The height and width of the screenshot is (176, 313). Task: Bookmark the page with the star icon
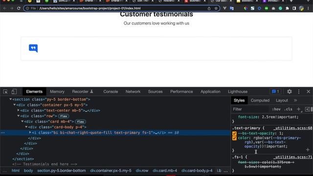(x=216, y=8)
